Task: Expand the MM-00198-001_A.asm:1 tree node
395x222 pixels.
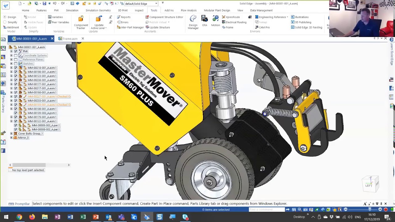Action: 11,72
